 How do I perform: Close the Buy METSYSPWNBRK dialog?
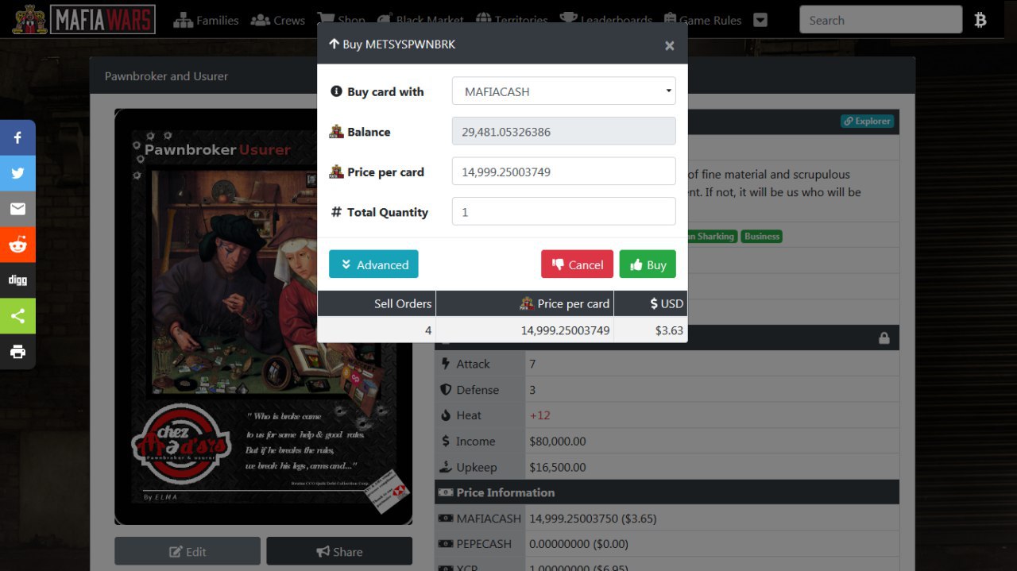coord(670,45)
